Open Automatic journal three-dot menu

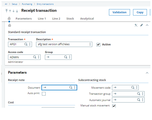point(142,100)
